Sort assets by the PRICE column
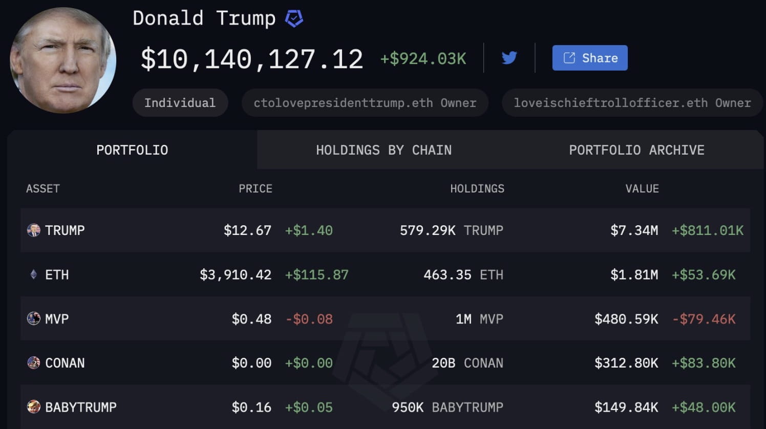 coord(255,188)
